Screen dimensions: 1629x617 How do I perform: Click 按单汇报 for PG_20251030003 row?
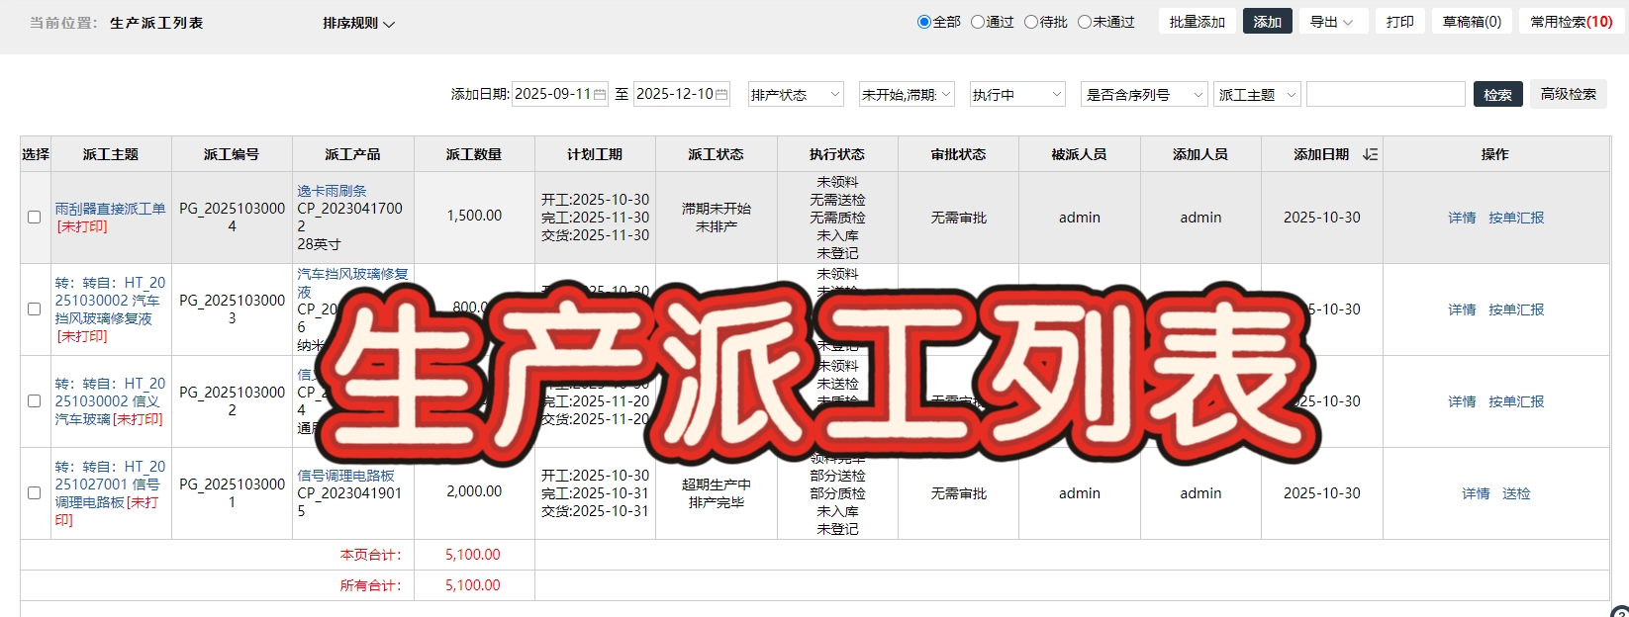[x=1516, y=309]
